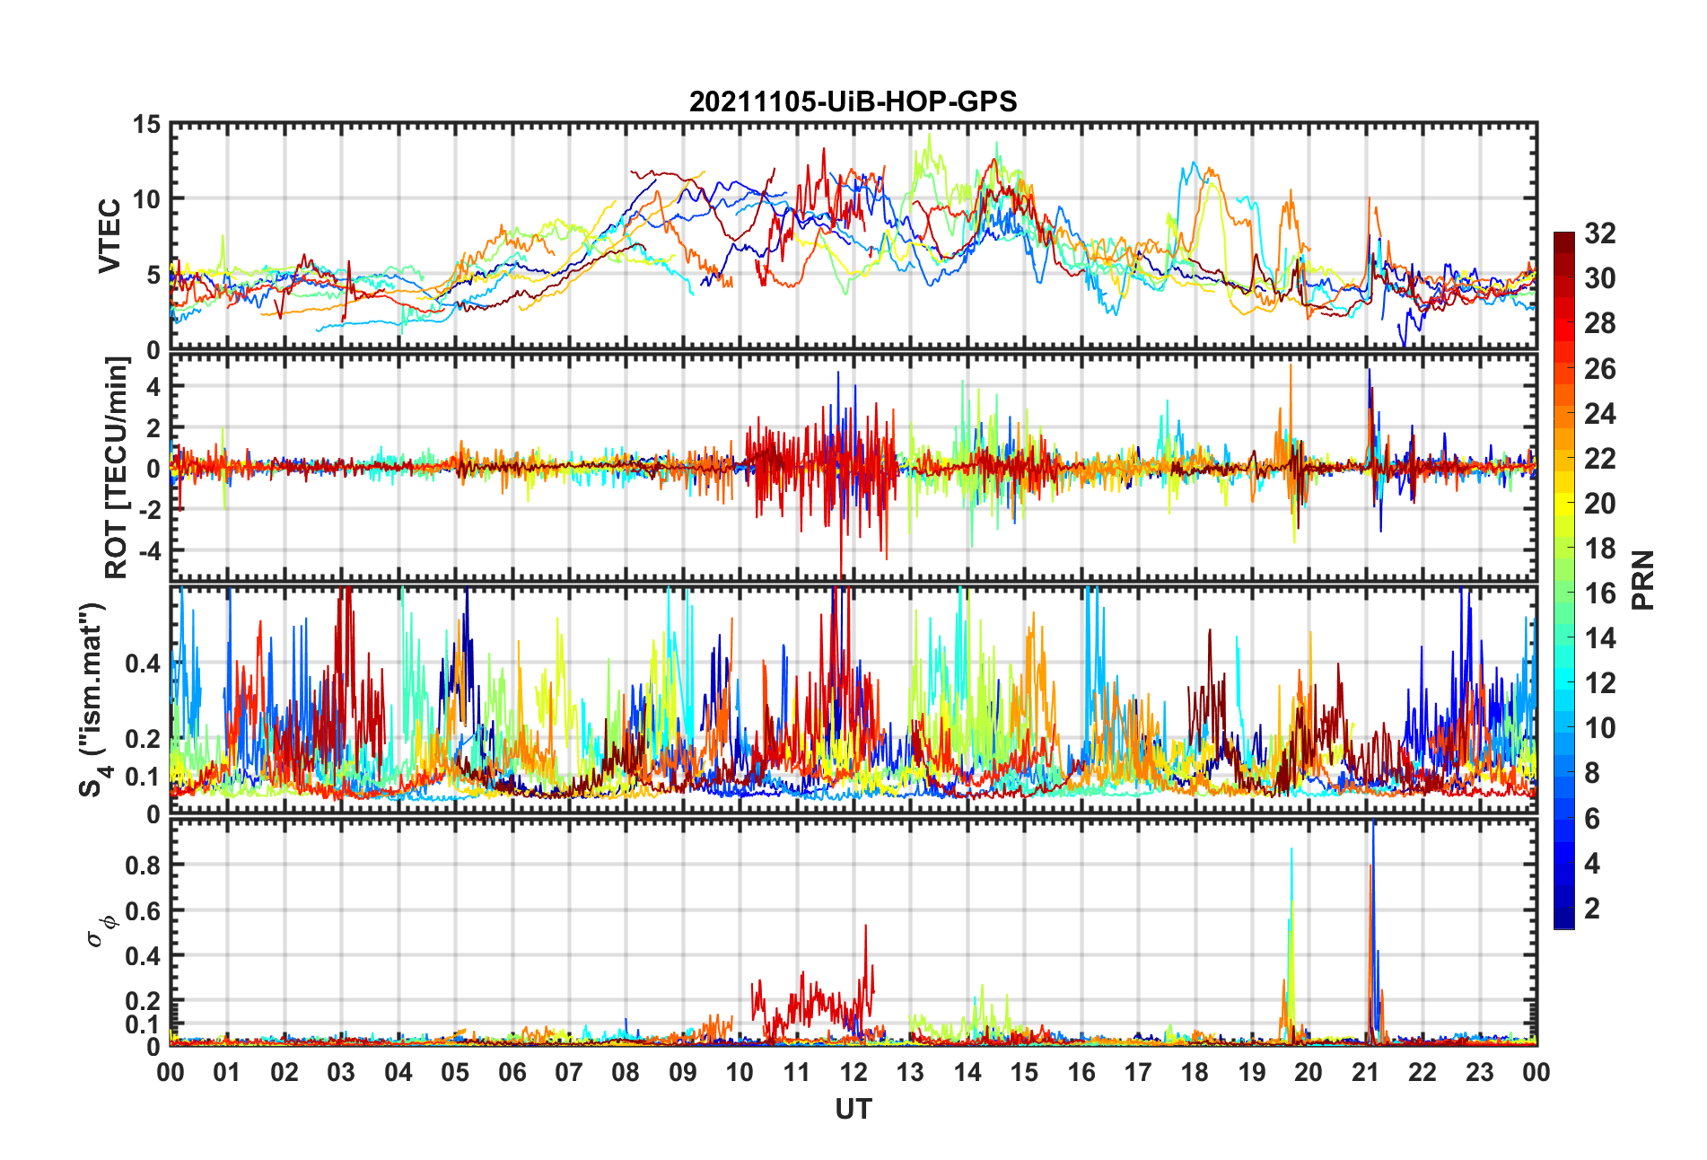The image size is (1707, 1160).
Task: Select the "15" hour tick on UT axis
Action: tap(1024, 1072)
